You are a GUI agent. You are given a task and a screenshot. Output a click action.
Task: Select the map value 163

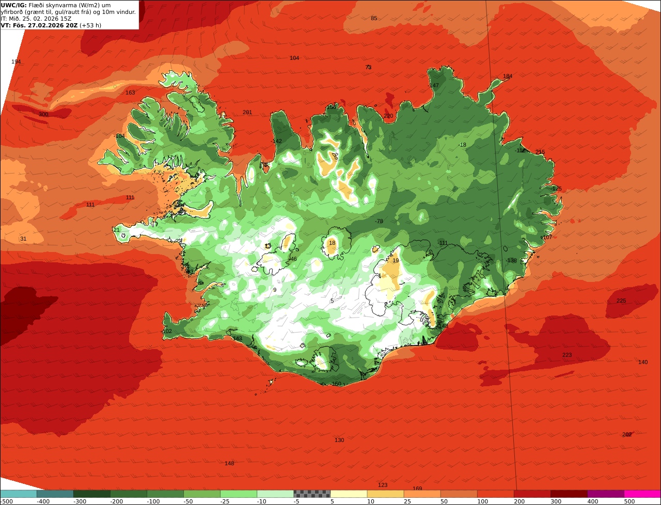[x=130, y=92]
